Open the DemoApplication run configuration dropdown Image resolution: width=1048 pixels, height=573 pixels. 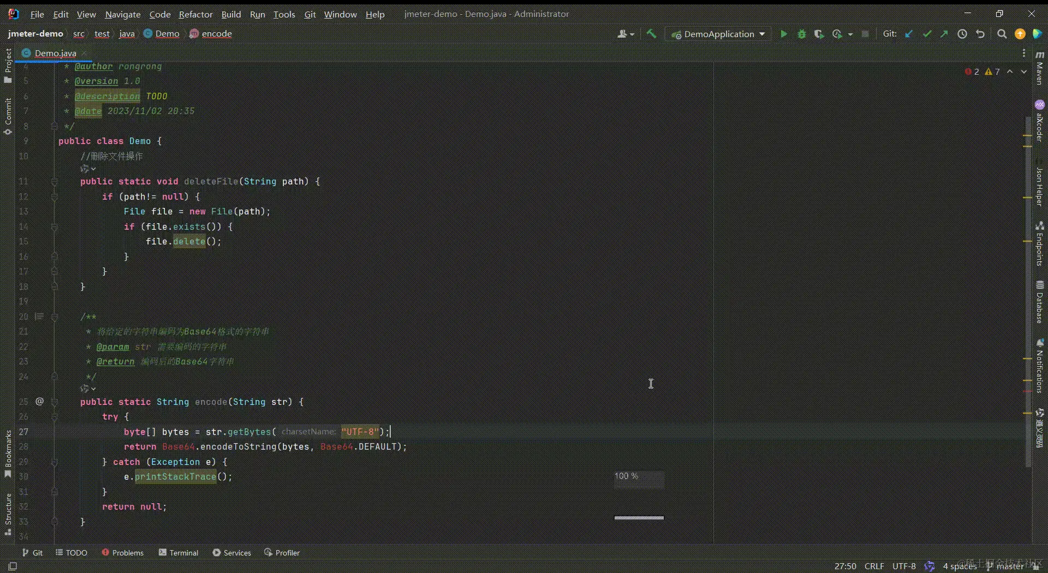pyautogui.click(x=718, y=34)
